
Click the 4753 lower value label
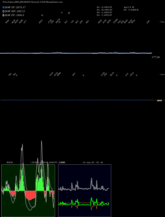[103, 74]
